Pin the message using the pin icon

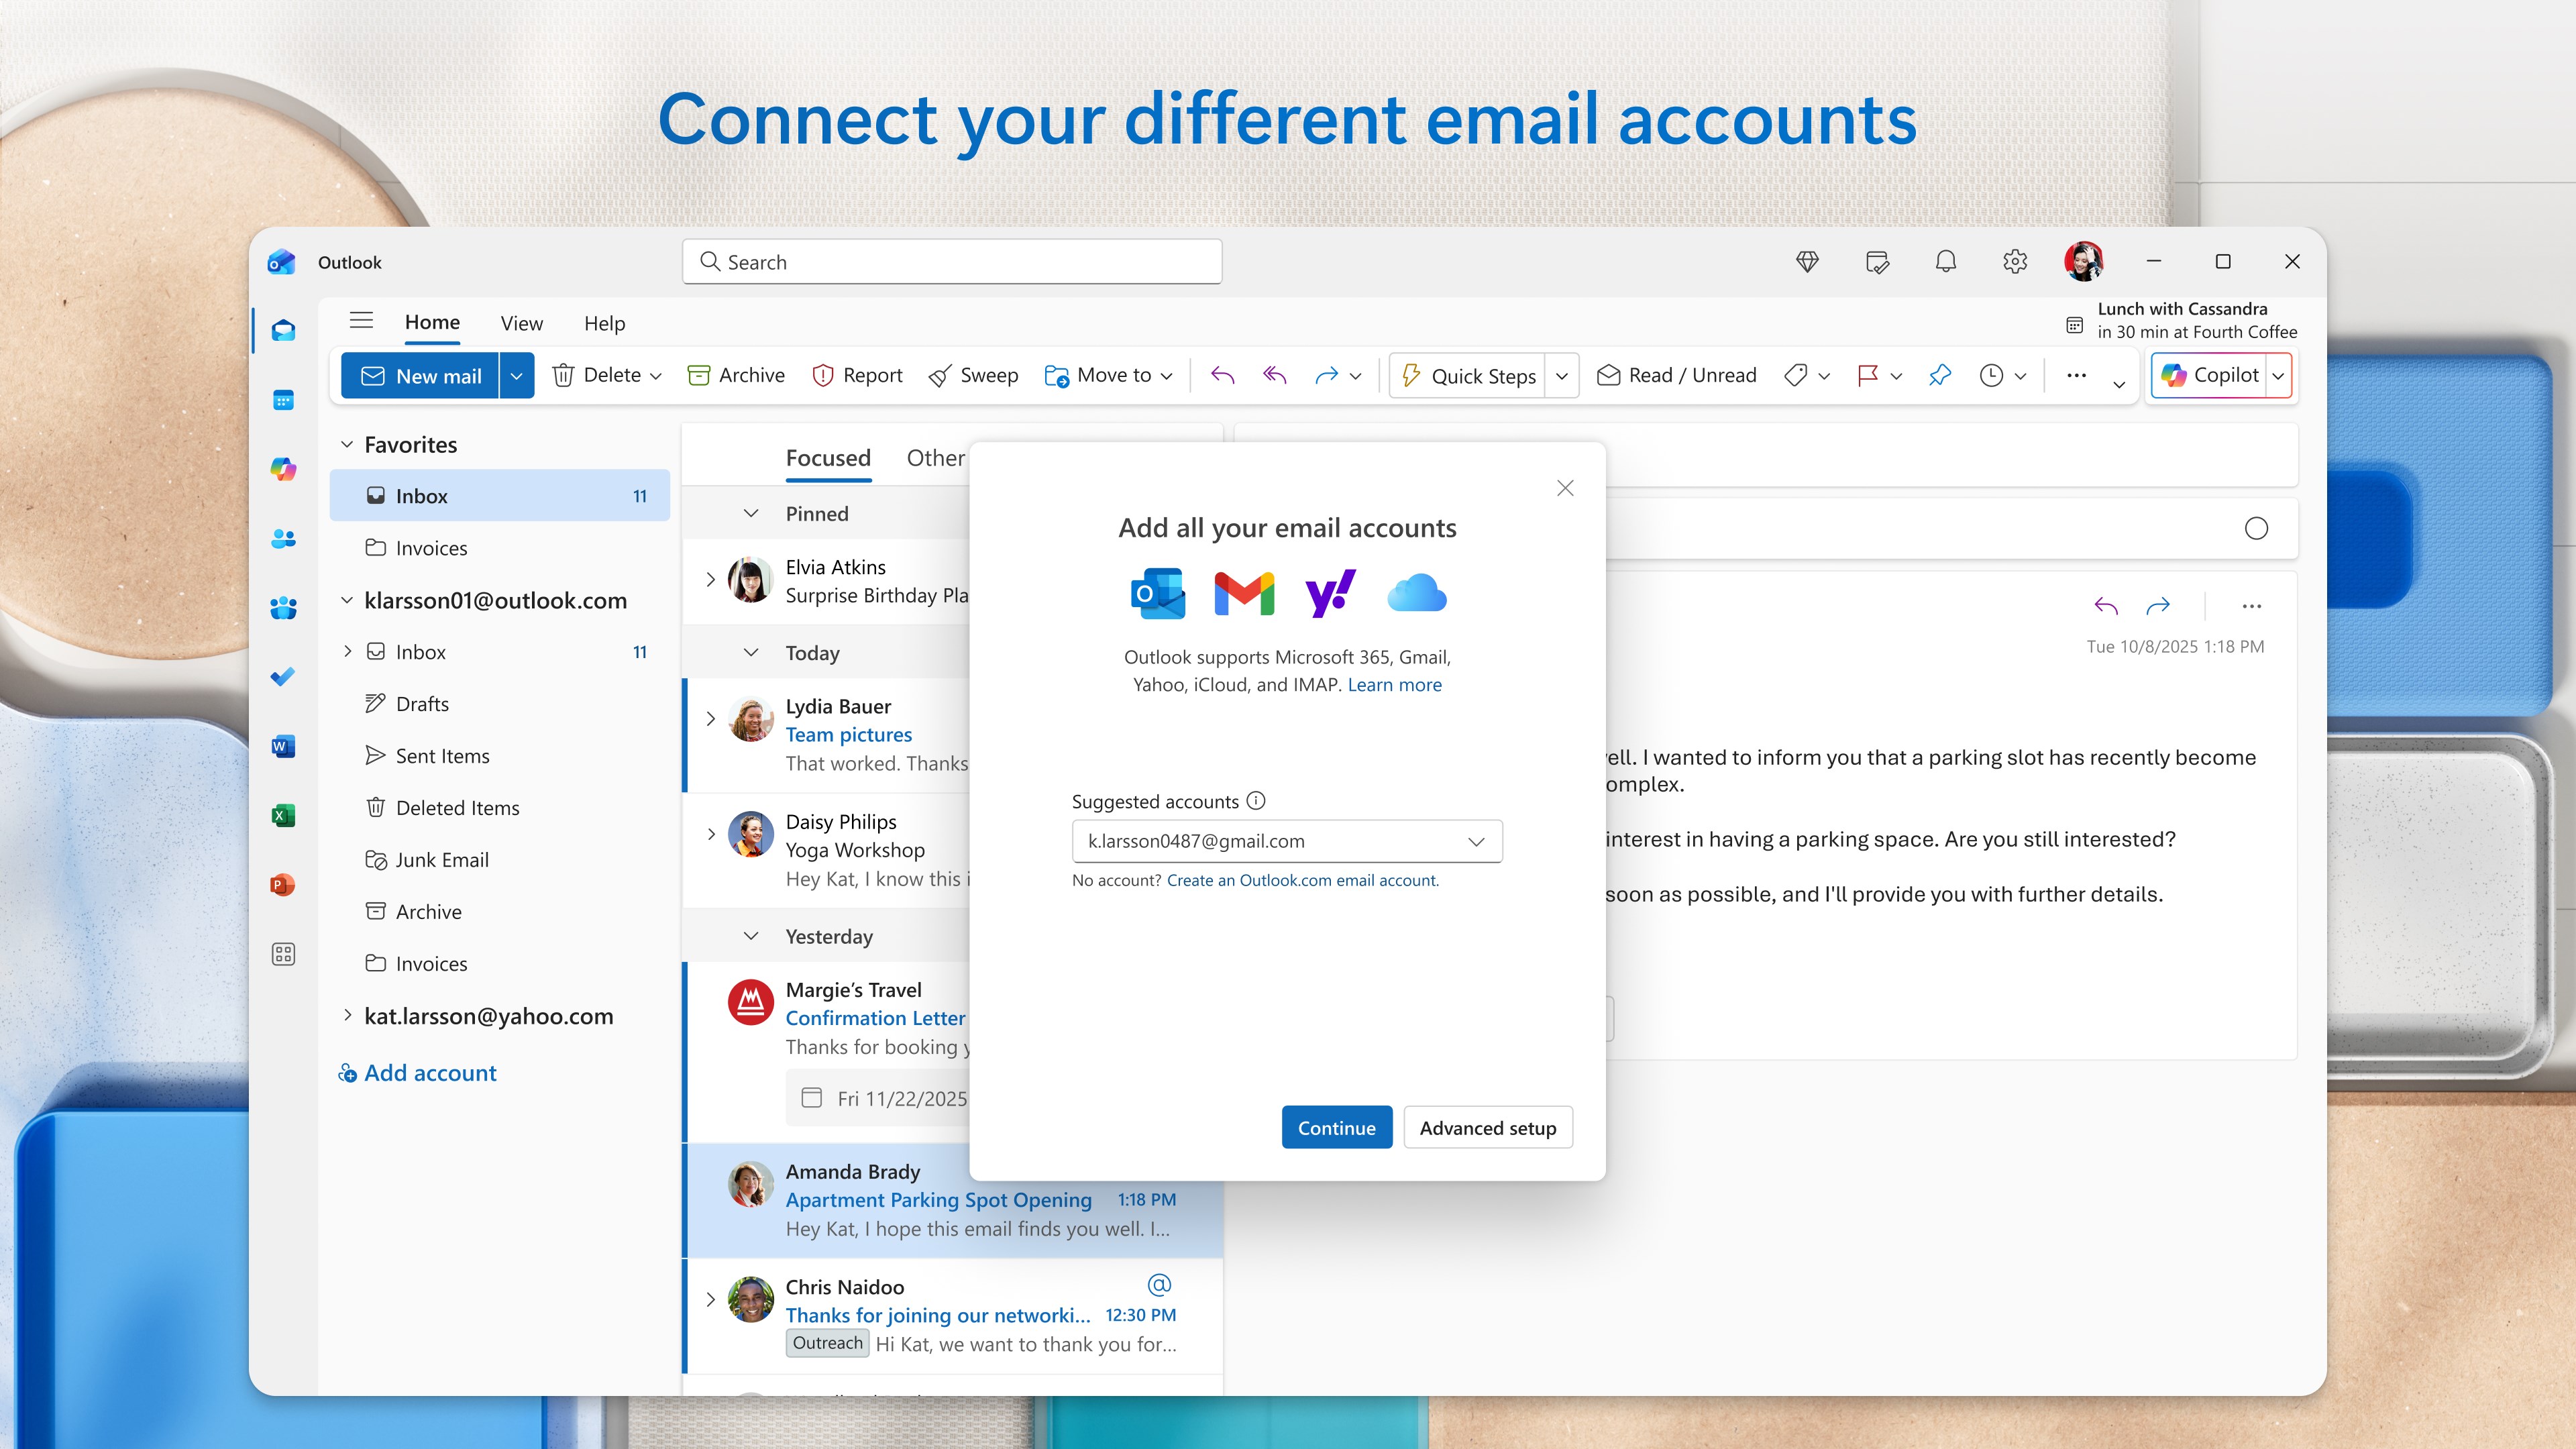click(1940, 375)
